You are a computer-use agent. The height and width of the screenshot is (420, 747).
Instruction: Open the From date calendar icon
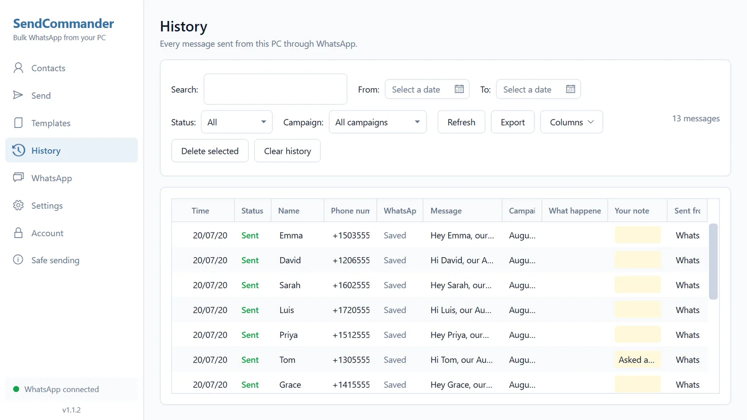point(459,89)
